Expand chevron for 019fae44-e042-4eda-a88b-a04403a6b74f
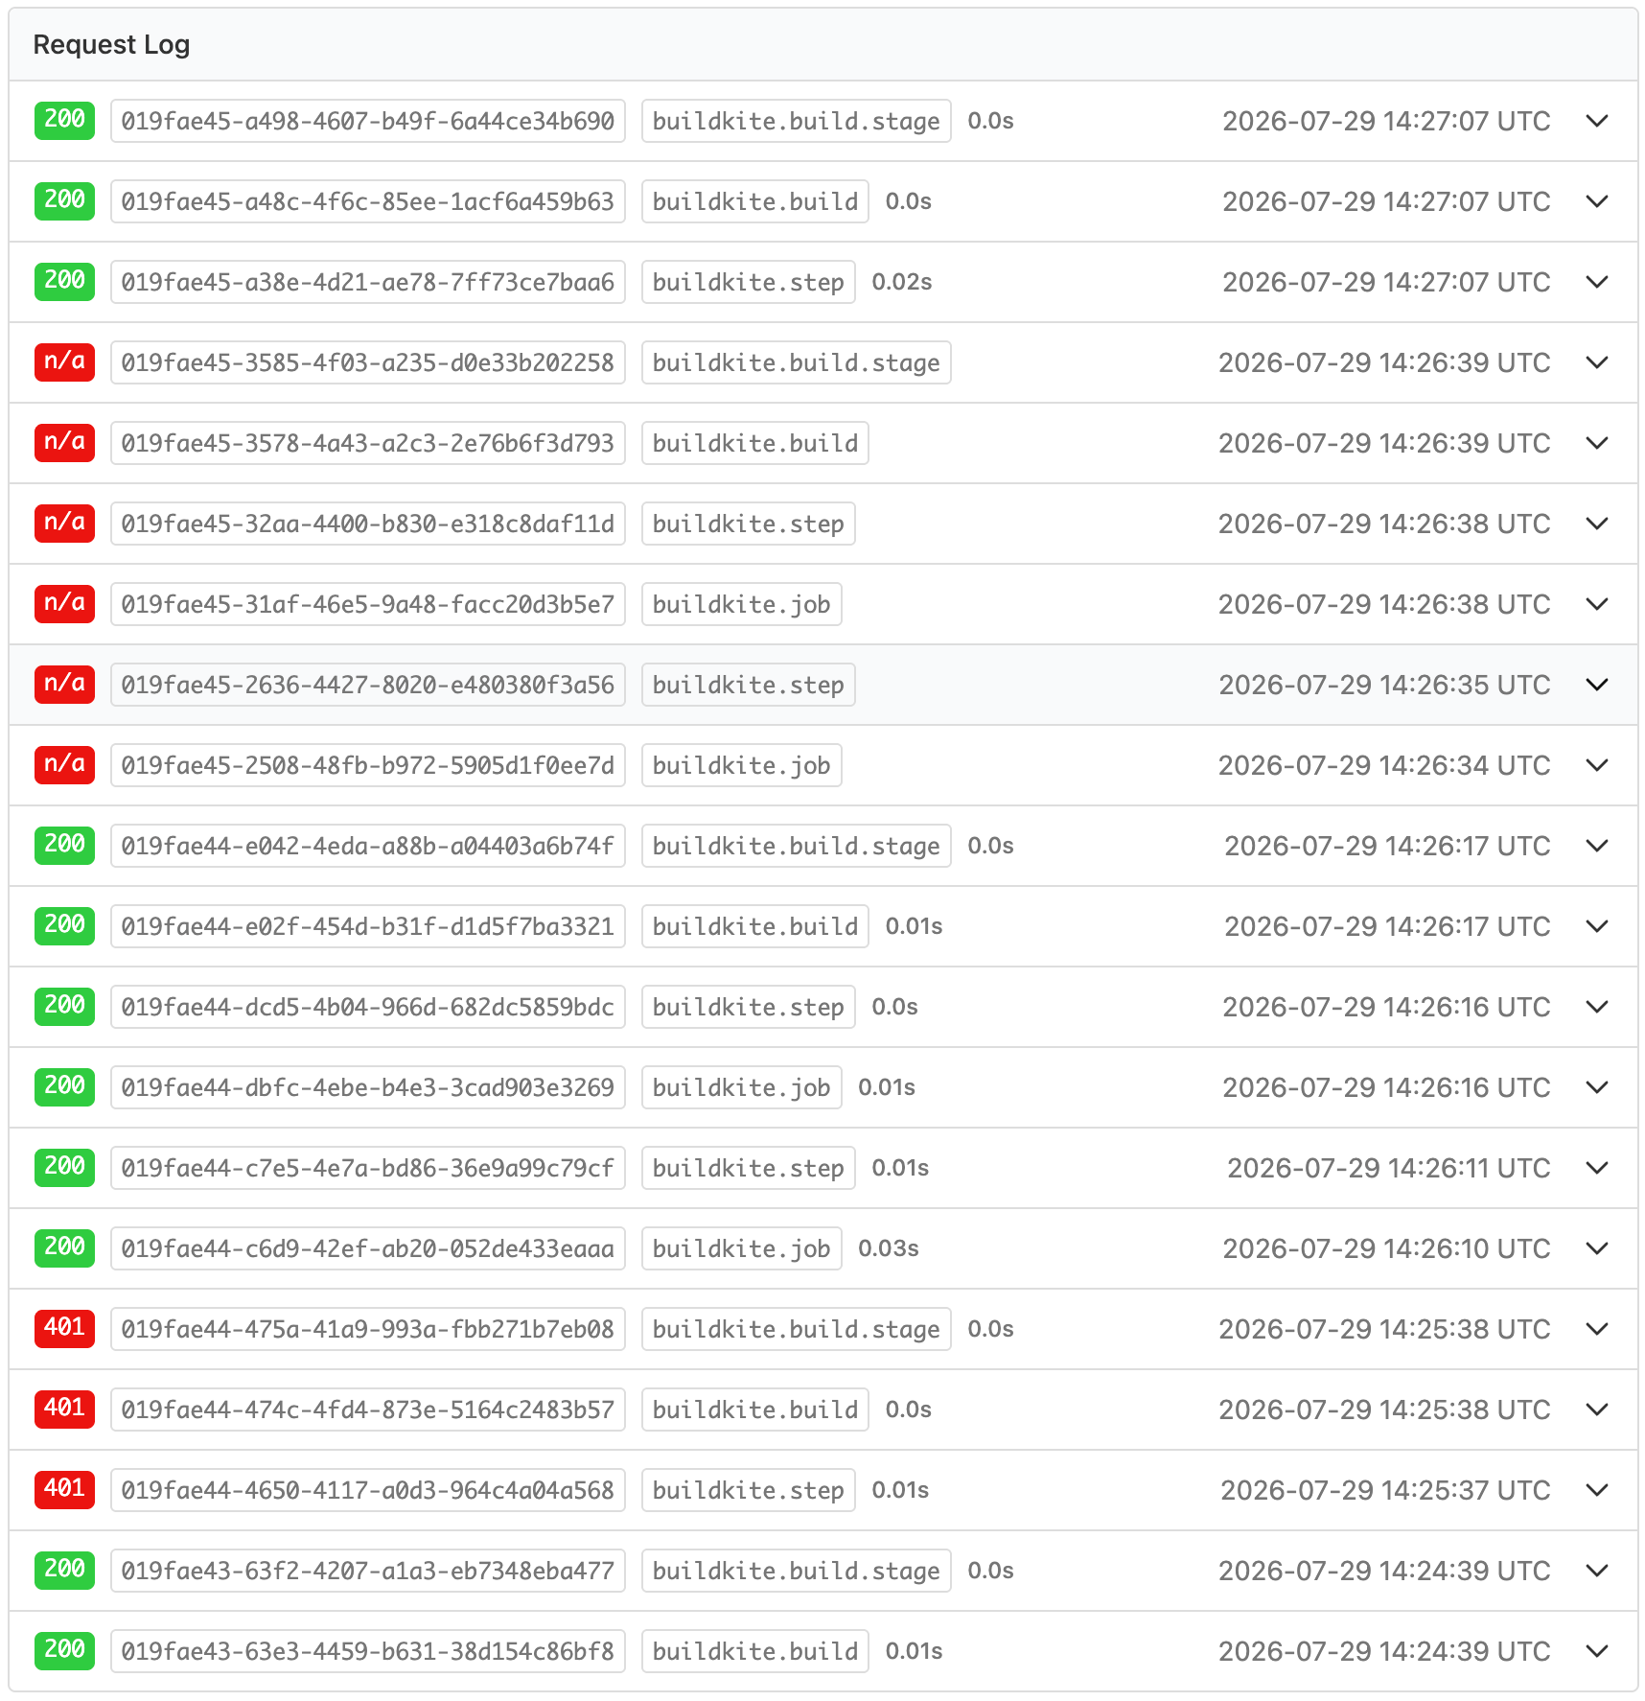 click(1596, 846)
